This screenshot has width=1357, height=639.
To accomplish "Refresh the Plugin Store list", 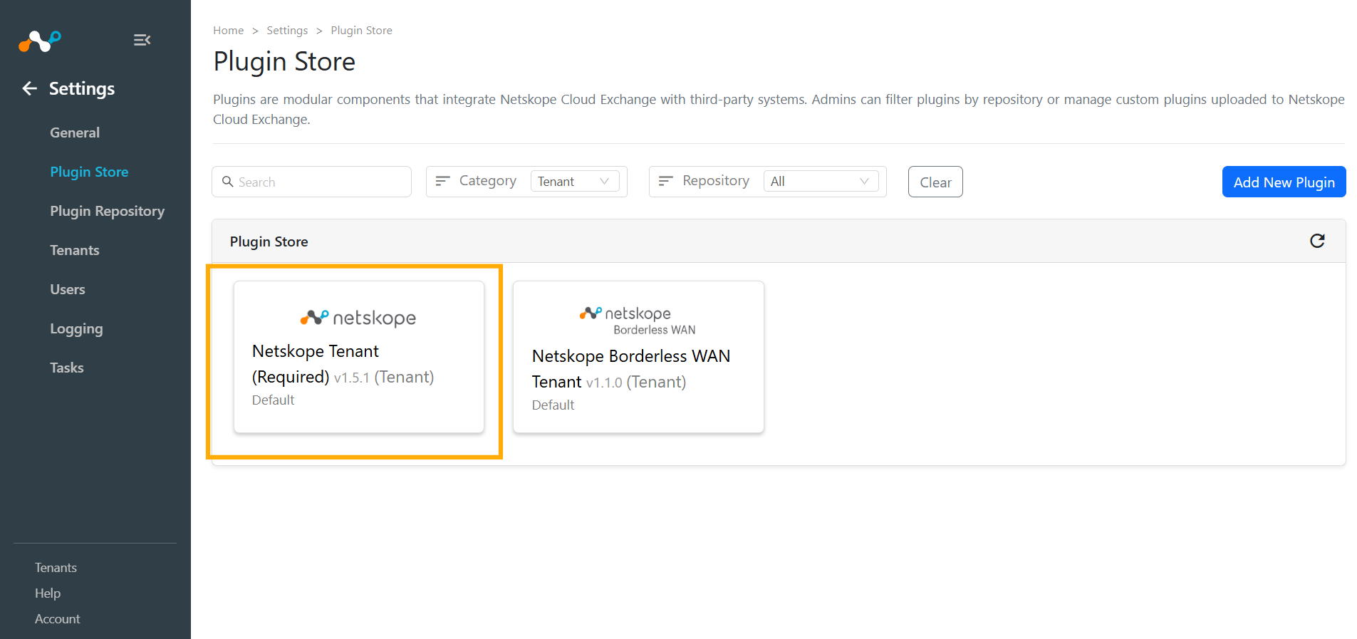I will 1317,241.
